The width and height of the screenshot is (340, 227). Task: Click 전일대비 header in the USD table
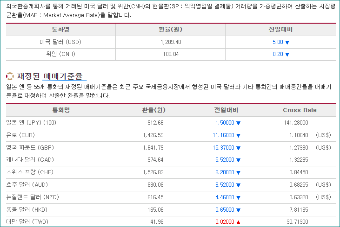point(280,29)
